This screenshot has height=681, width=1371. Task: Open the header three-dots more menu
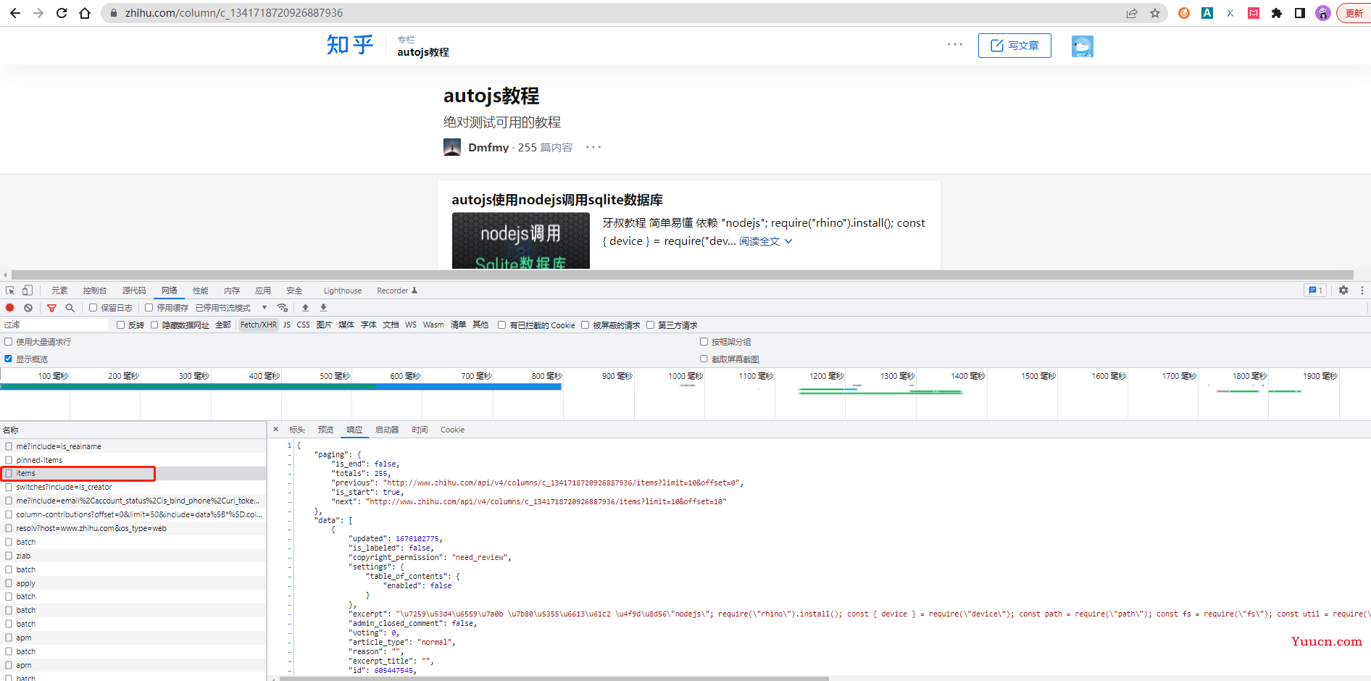click(x=955, y=45)
